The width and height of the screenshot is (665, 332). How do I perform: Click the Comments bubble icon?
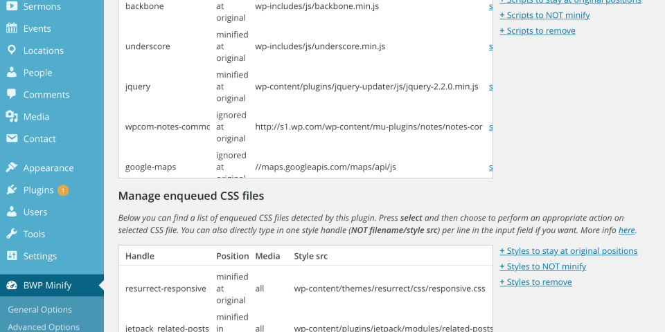[x=12, y=95]
